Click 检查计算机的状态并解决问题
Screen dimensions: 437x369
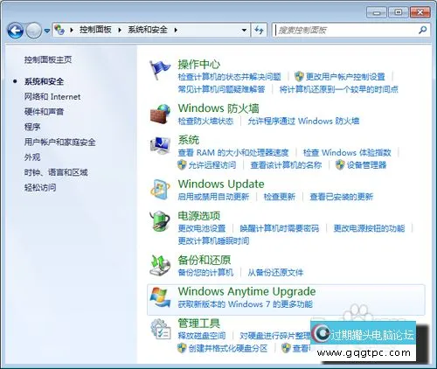click(x=230, y=77)
